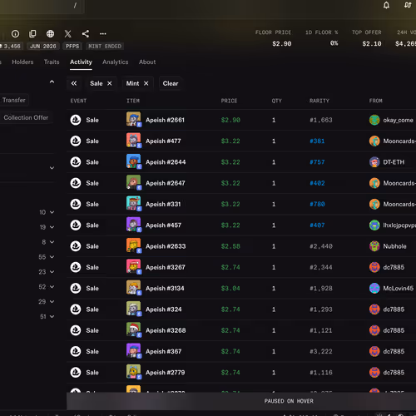Image resolution: width=416 pixels, height=416 pixels.
Task: Open the Apeish #2661 thumbnail
Action: coord(133,119)
